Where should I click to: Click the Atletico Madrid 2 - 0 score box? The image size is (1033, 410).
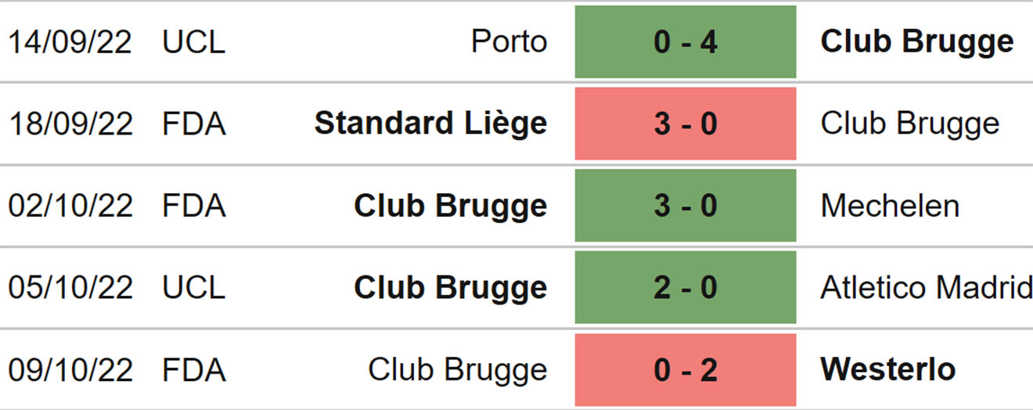(x=686, y=288)
